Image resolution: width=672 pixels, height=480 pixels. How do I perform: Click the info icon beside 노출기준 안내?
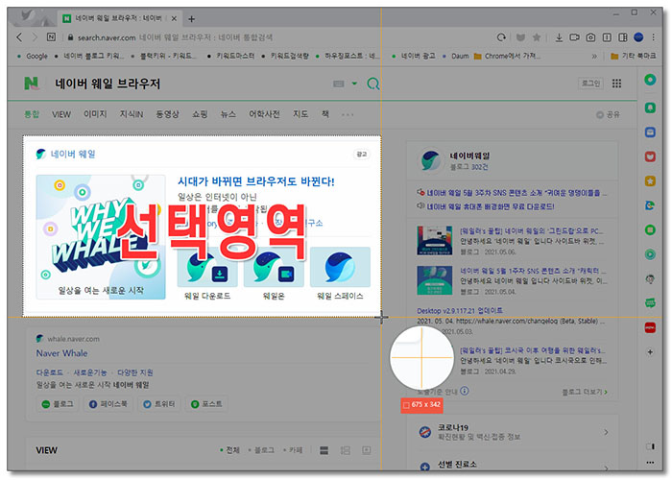coord(464,391)
